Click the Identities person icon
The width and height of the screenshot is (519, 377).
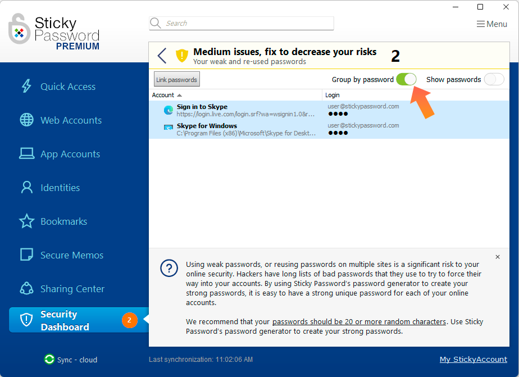pyautogui.click(x=26, y=187)
